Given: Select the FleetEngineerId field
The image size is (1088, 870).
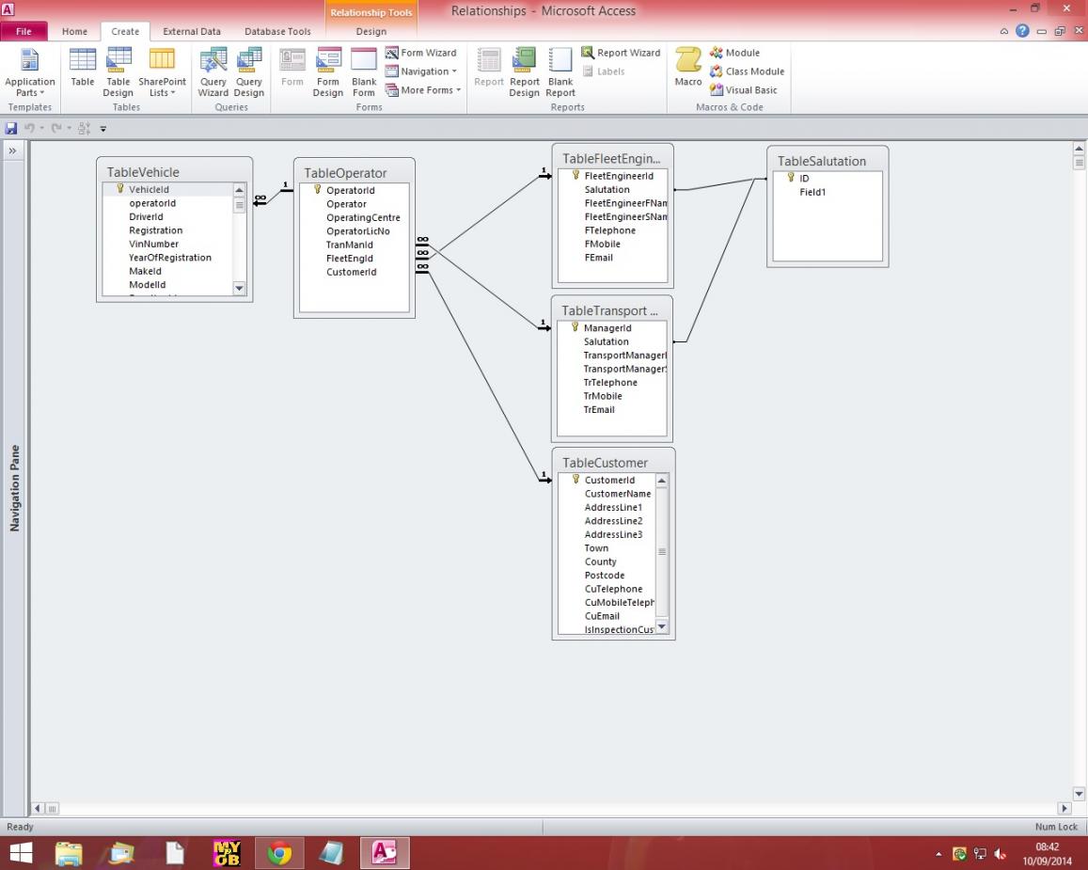Looking at the screenshot, I should pyautogui.click(x=618, y=176).
